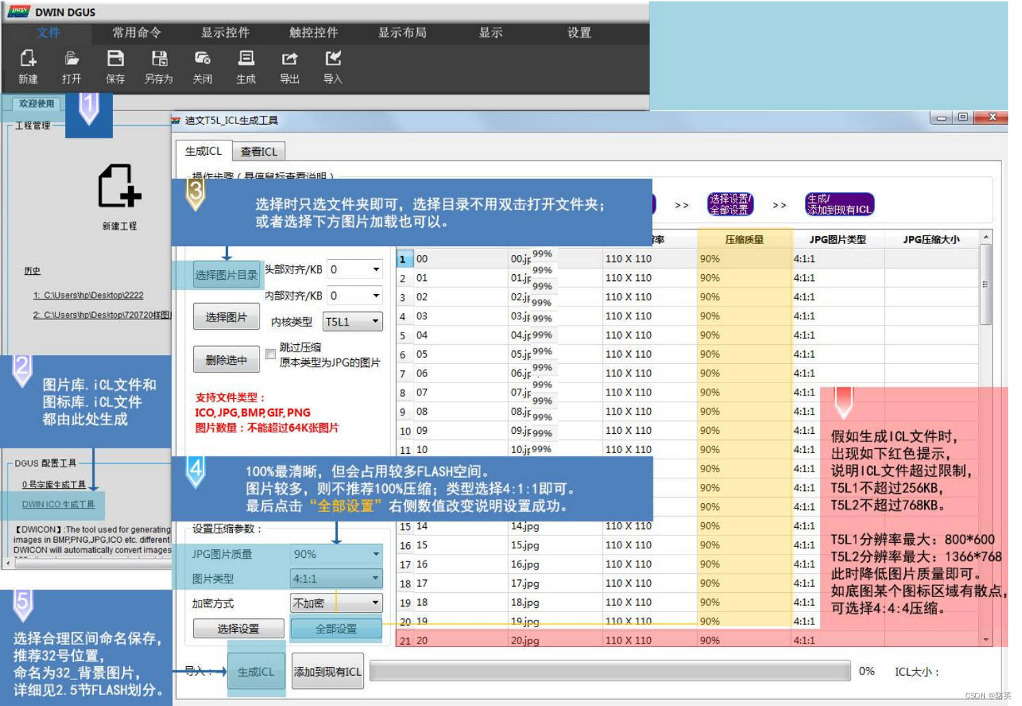1022x706 pixels.
Task: Click the 选择图片 button
Action: pos(227,317)
